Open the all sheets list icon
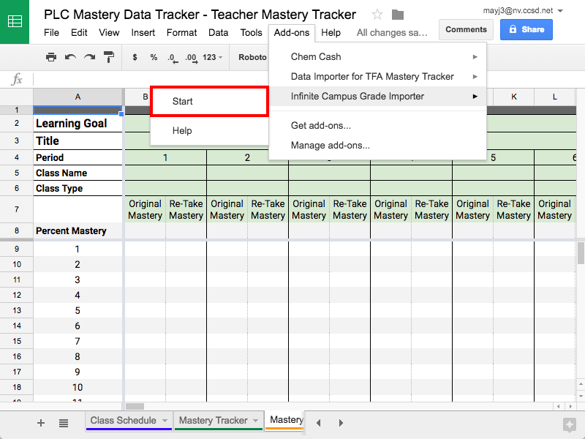This screenshot has width=585, height=439. click(64, 423)
